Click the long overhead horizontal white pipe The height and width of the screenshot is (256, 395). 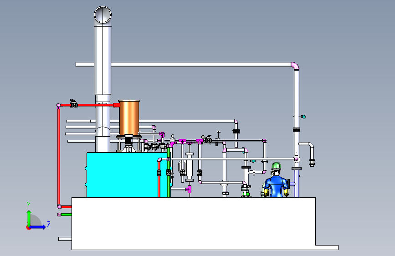pyautogui.click(x=184, y=65)
